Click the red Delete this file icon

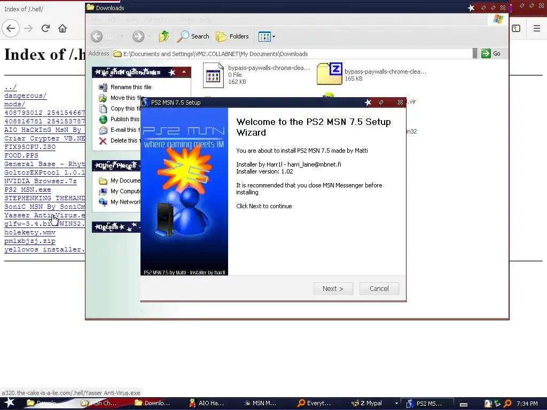click(x=103, y=140)
